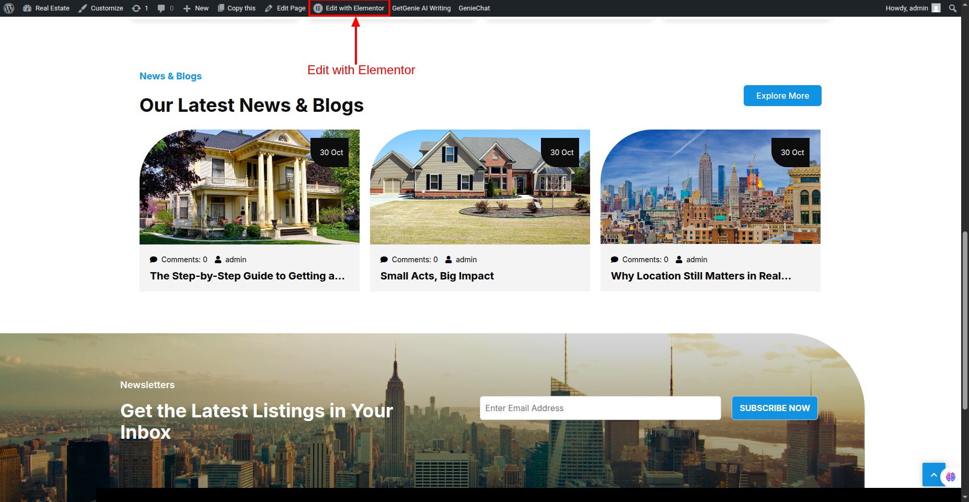
Task: Click the WordPress logo icon
Action: 9,8
